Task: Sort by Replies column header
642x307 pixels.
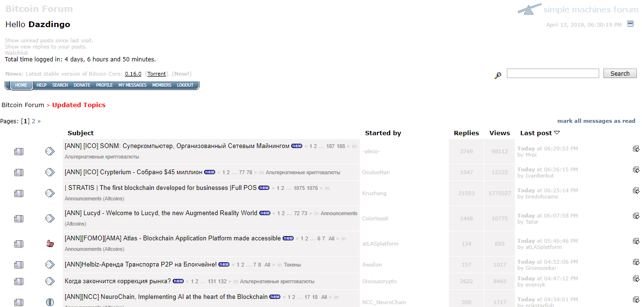Action: click(466, 133)
